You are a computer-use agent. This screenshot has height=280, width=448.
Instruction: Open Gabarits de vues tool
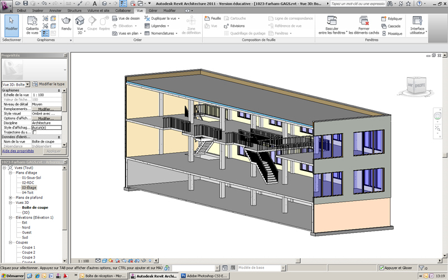click(x=32, y=25)
